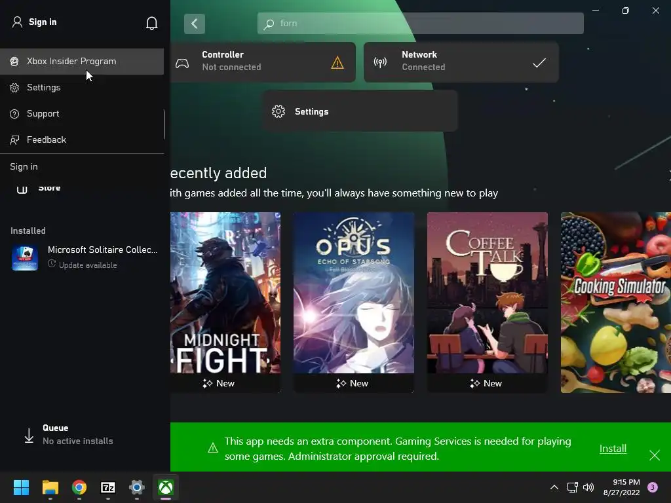This screenshot has height=503, width=671.
Task: Click the search magnifier icon
Action: coord(269,24)
